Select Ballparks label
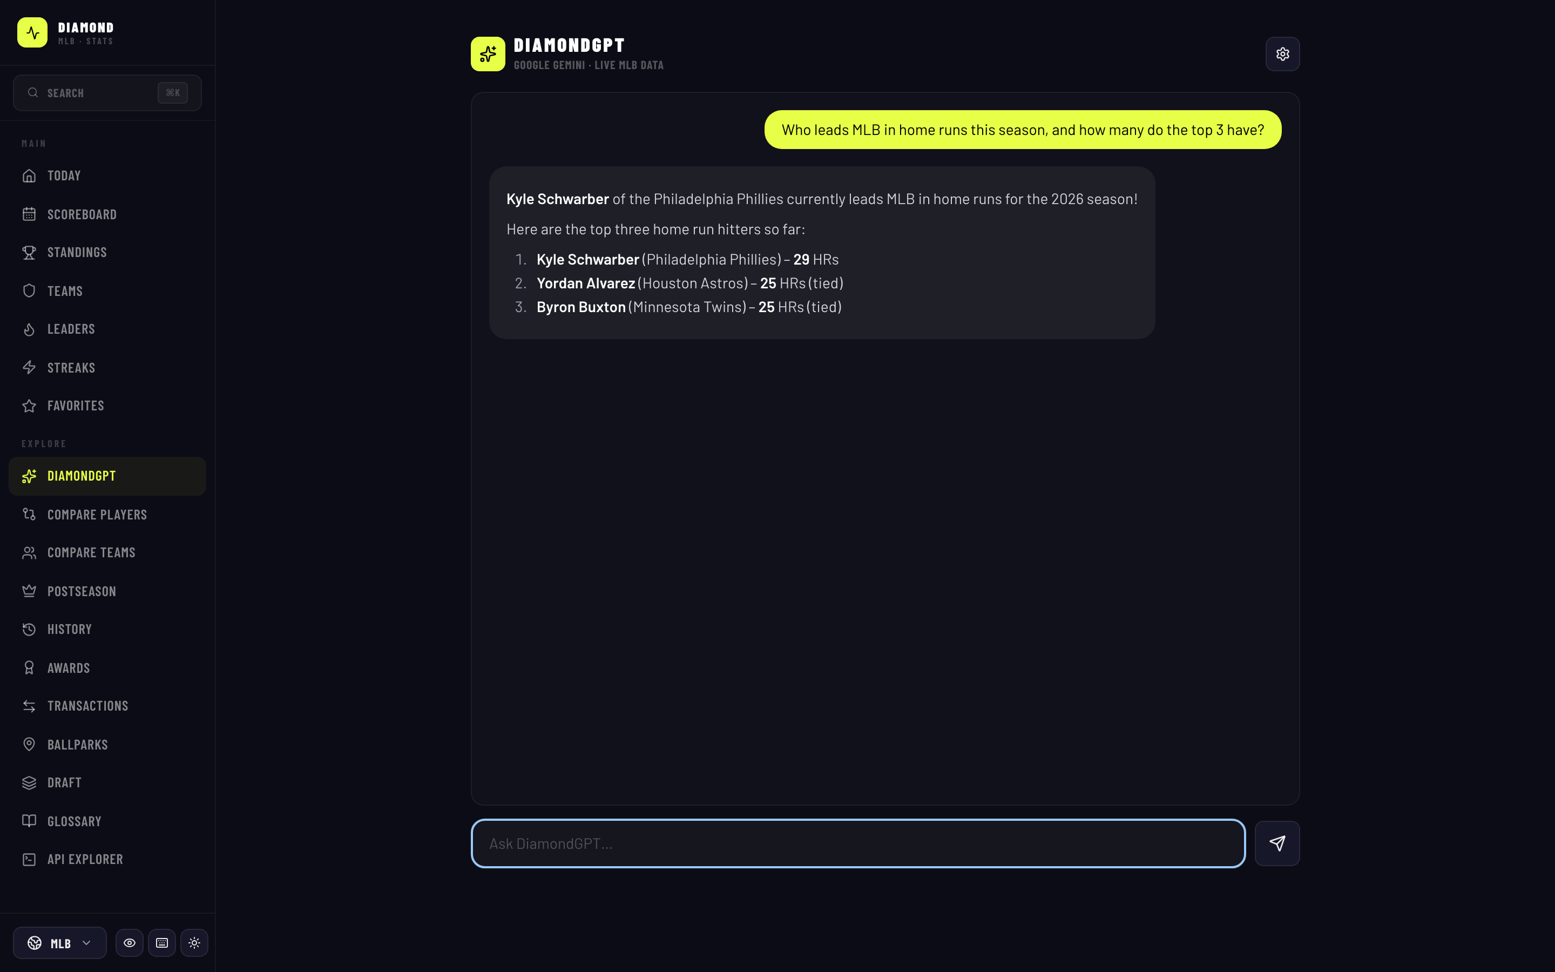 78,745
